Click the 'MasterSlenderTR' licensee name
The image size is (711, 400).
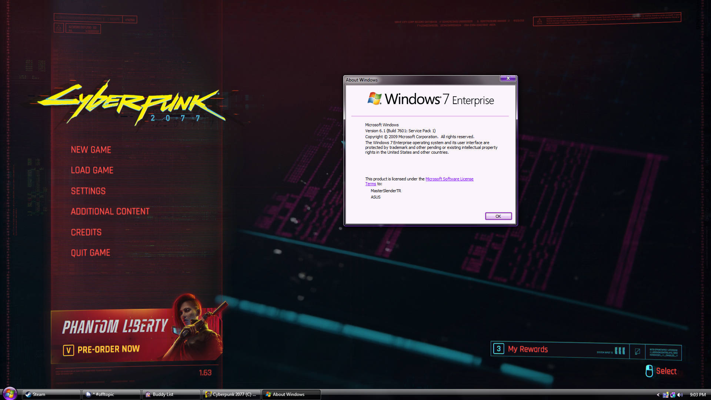[386, 191]
